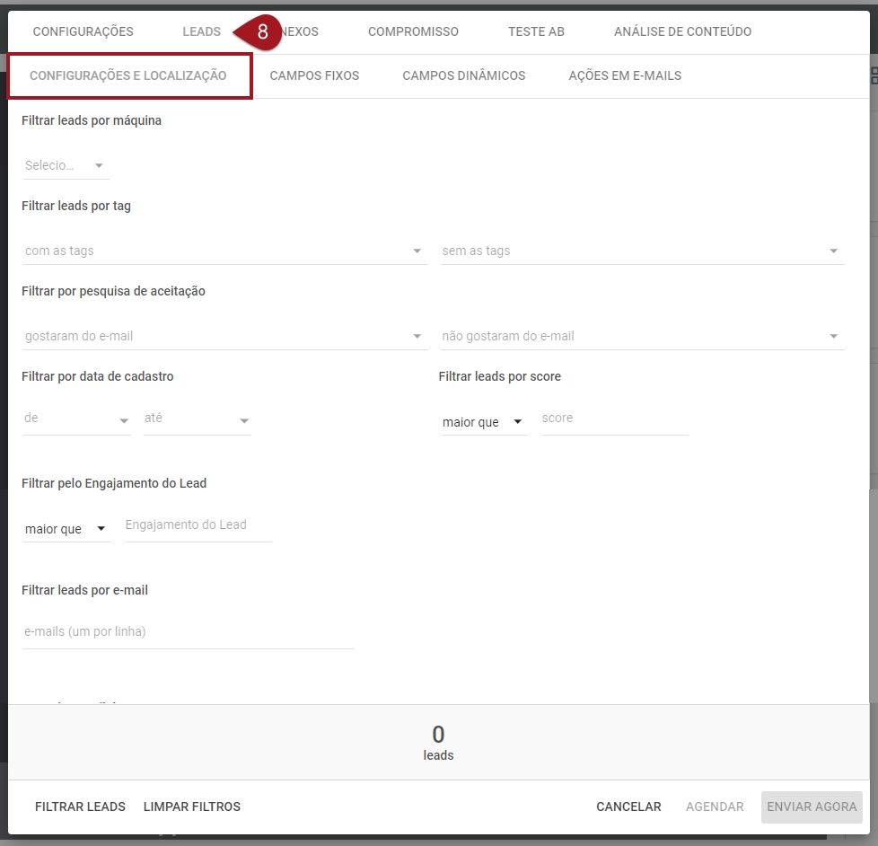Switch to the LEADS tab
878x846 pixels.
click(x=201, y=31)
